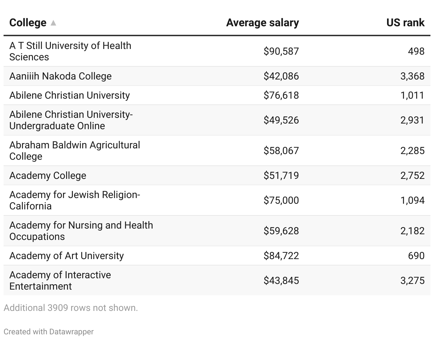Sort by Average salary column
Viewport: 434px width, 340px height.
(x=262, y=23)
